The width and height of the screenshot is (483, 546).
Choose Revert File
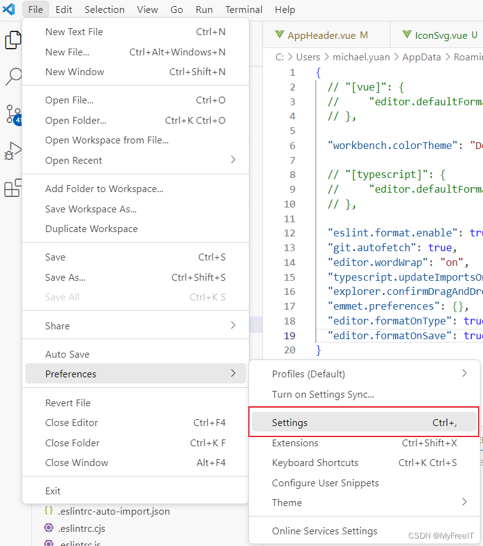point(136,403)
